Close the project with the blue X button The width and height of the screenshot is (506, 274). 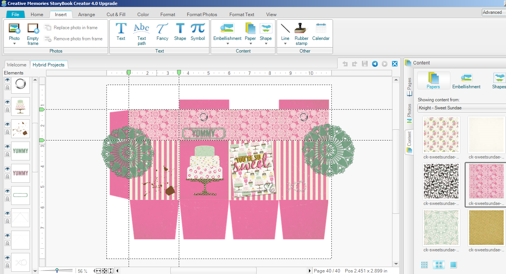tap(394, 64)
